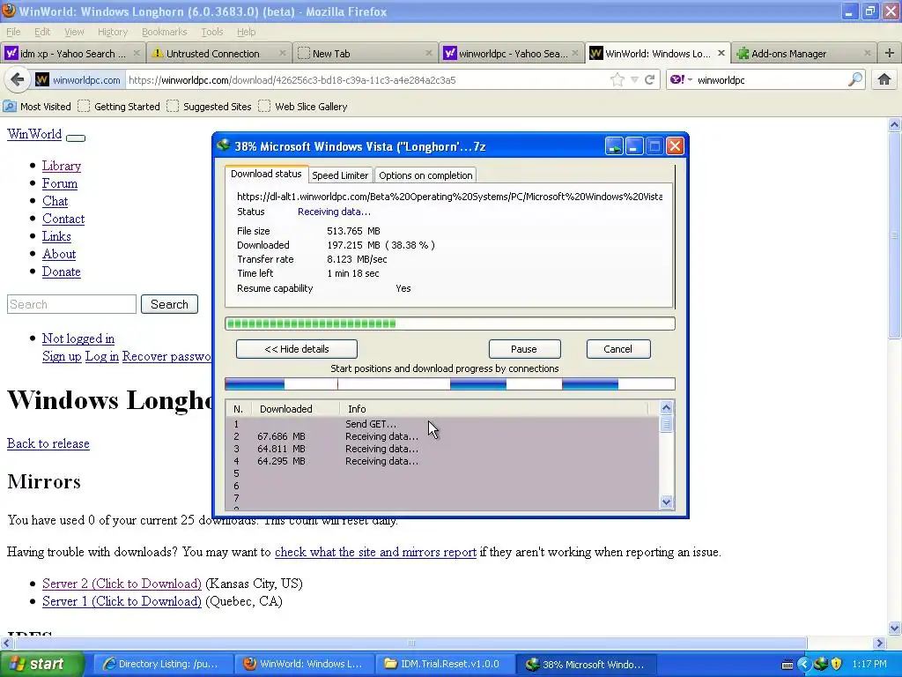Image resolution: width=902 pixels, height=677 pixels.
Task: Open the Edit menu
Action: (x=42, y=32)
